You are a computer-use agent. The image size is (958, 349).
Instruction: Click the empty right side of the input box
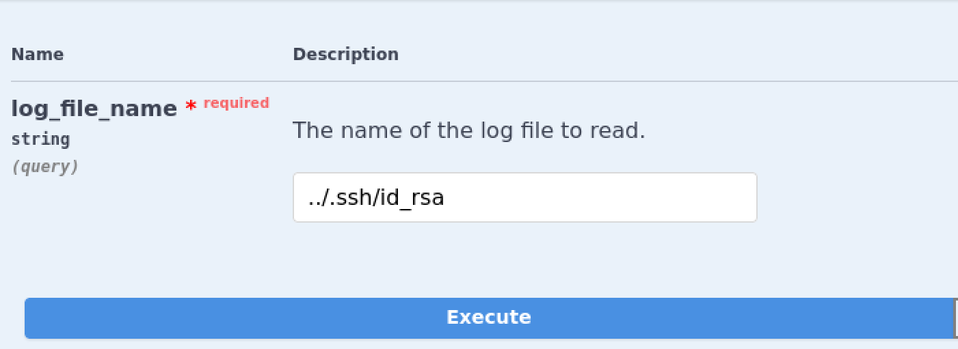point(650,197)
